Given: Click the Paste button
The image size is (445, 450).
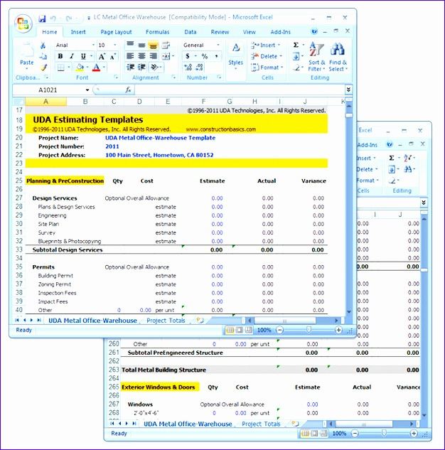Looking at the screenshot, I should (27, 57).
